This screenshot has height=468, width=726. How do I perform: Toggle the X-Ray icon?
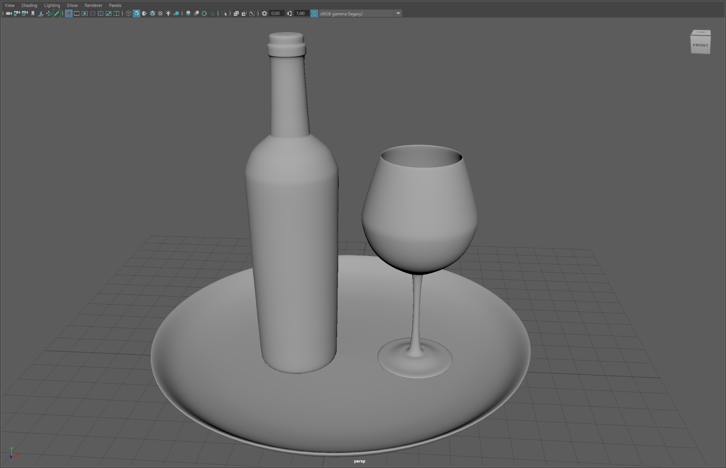(236, 14)
